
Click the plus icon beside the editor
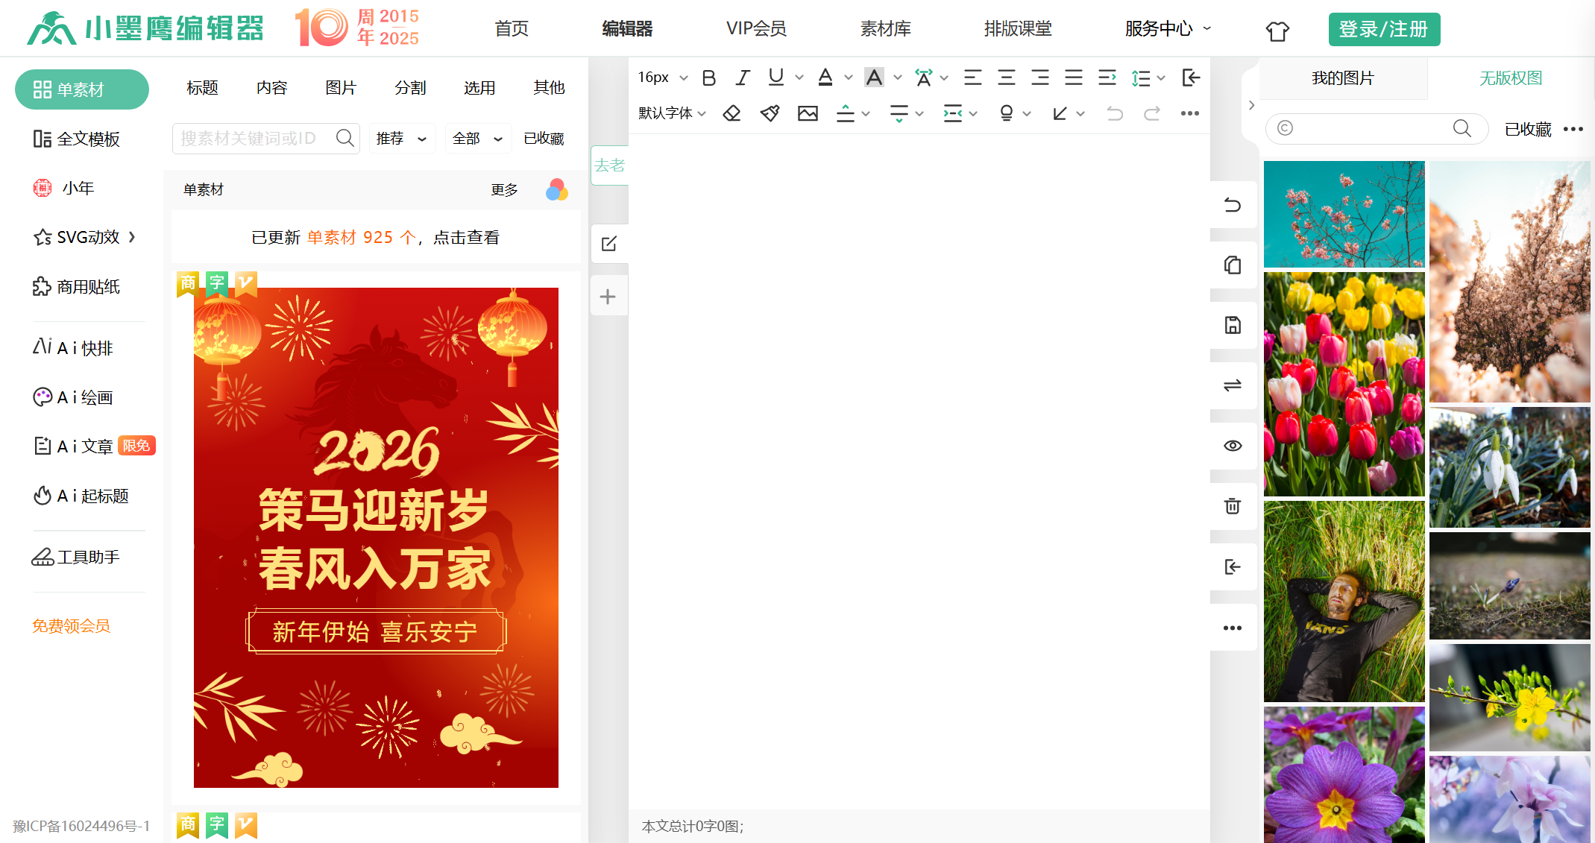[608, 297]
